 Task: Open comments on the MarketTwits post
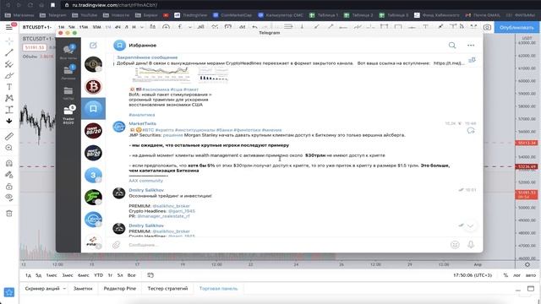click(x=471, y=131)
